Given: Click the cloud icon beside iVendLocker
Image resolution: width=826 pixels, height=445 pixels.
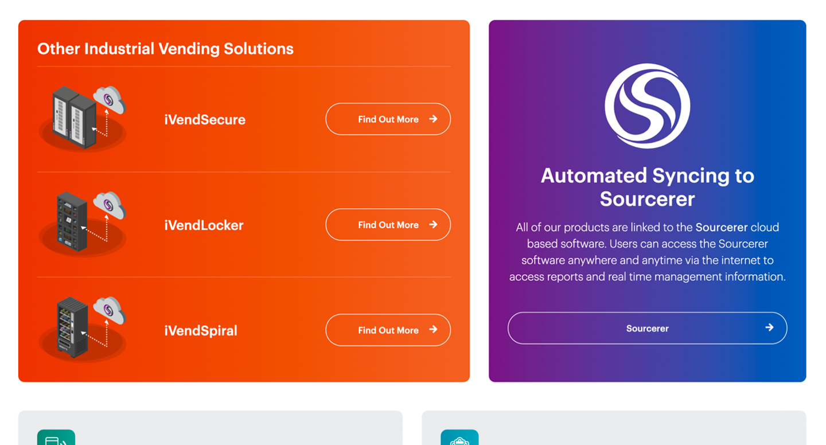Looking at the screenshot, I should tap(110, 205).
